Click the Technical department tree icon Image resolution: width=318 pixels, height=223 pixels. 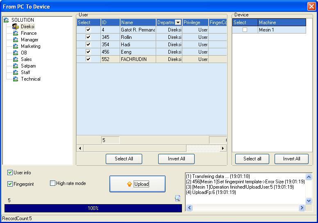pos(16,79)
